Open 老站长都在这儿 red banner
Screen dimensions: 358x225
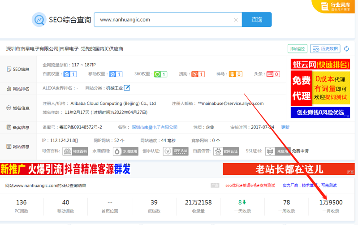point(289,169)
